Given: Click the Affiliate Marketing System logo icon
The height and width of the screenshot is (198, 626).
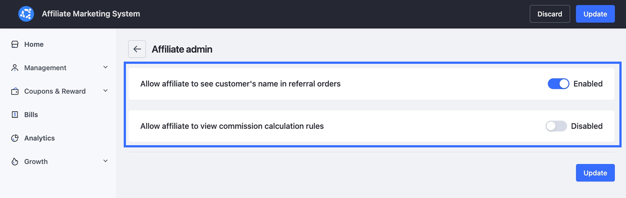Looking at the screenshot, I should point(26,14).
